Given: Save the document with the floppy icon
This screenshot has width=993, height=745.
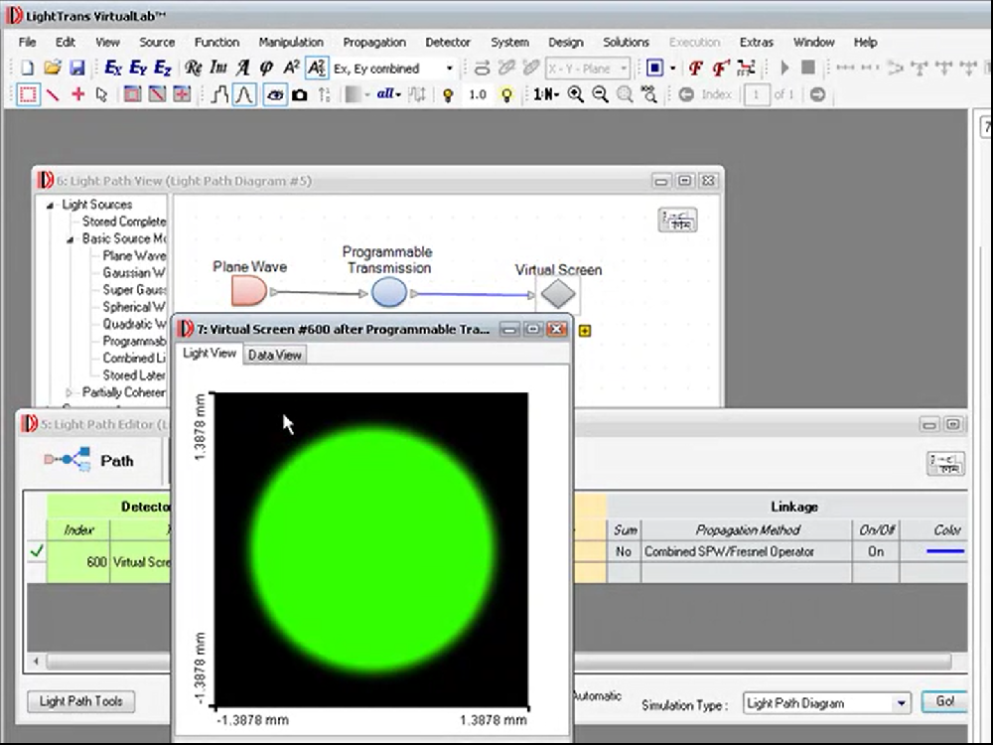Looking at the screenshot, I should 76,69.
